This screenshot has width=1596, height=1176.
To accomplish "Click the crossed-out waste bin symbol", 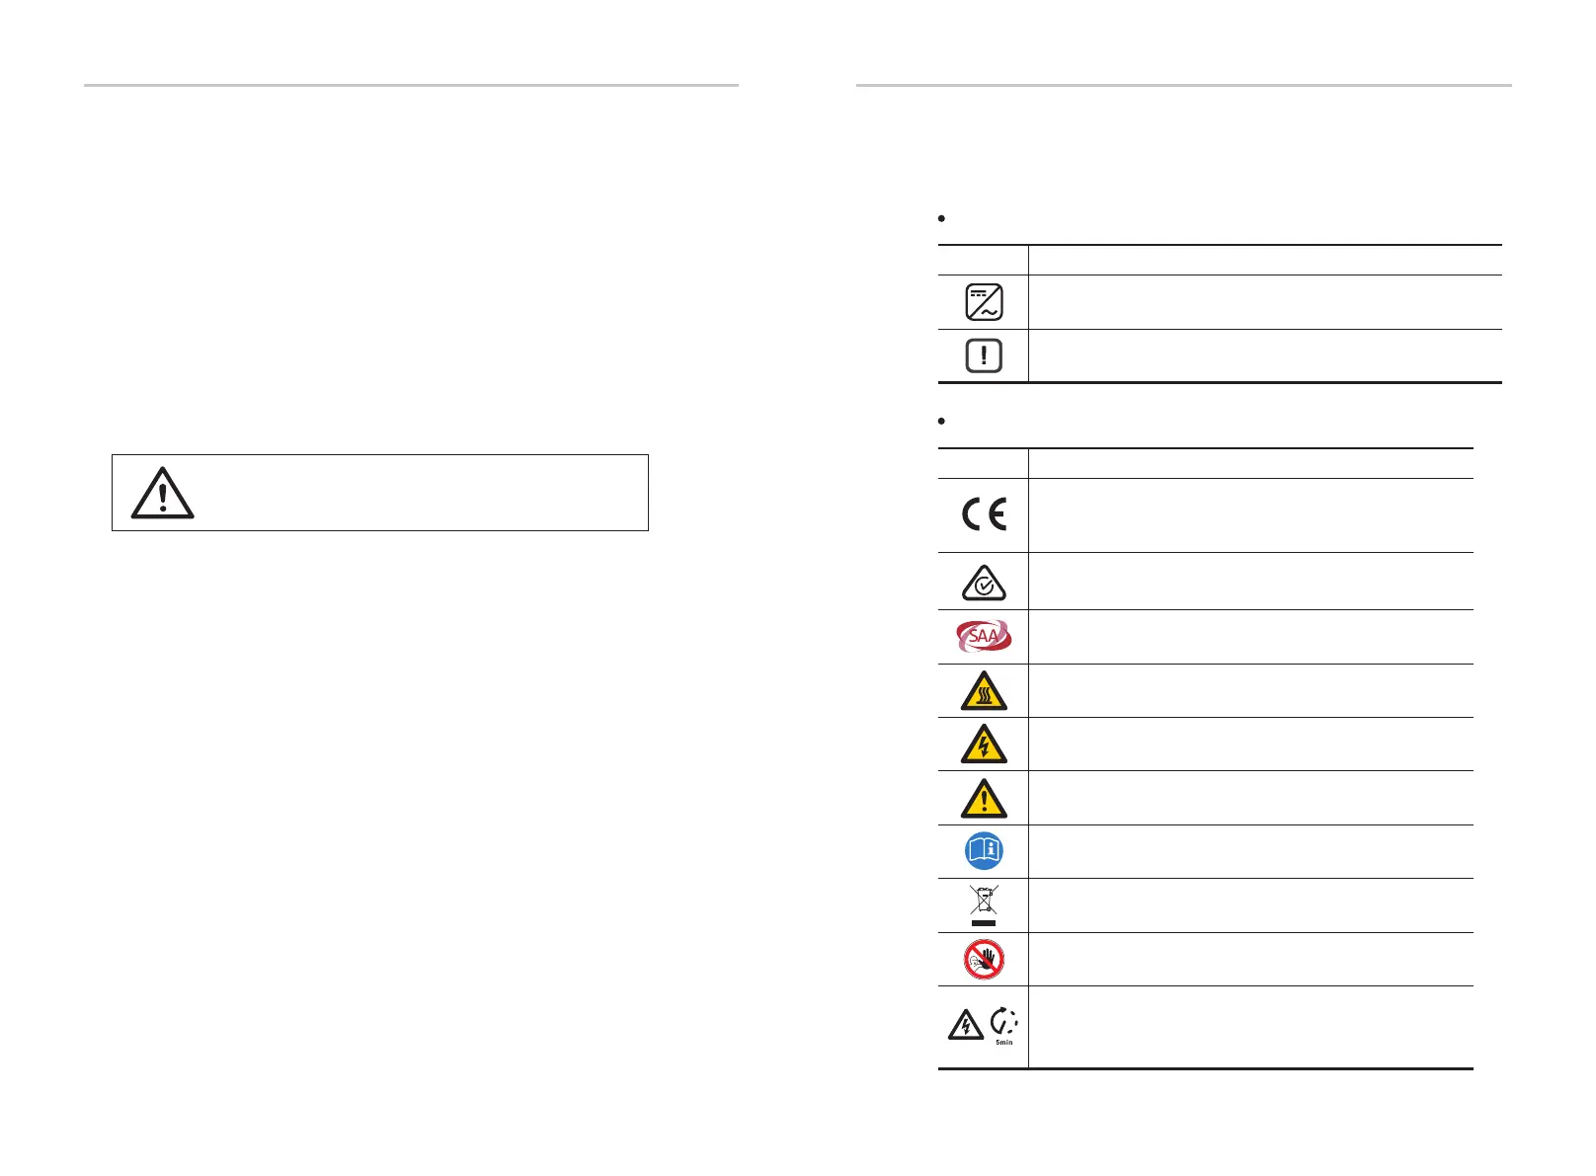I will tap(984, 905).
